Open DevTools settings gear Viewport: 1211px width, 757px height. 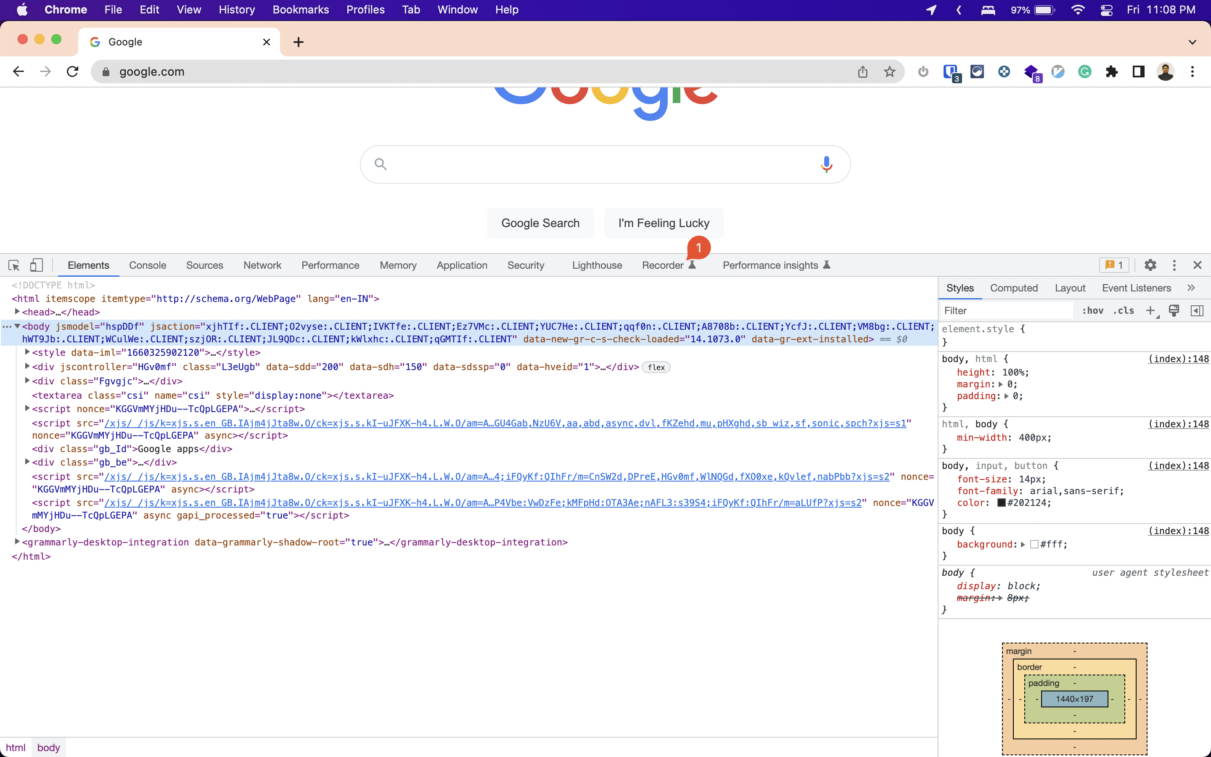pyautogui.click(x=1150, y=265)
